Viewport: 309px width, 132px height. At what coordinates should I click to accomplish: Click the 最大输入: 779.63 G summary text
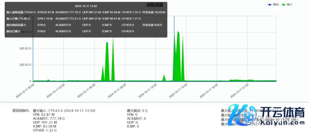click(64, 111)
